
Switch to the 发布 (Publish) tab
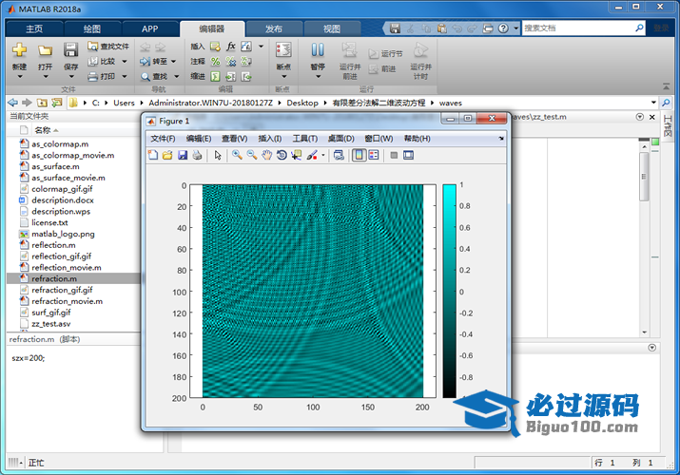click(x=274, y=28)
